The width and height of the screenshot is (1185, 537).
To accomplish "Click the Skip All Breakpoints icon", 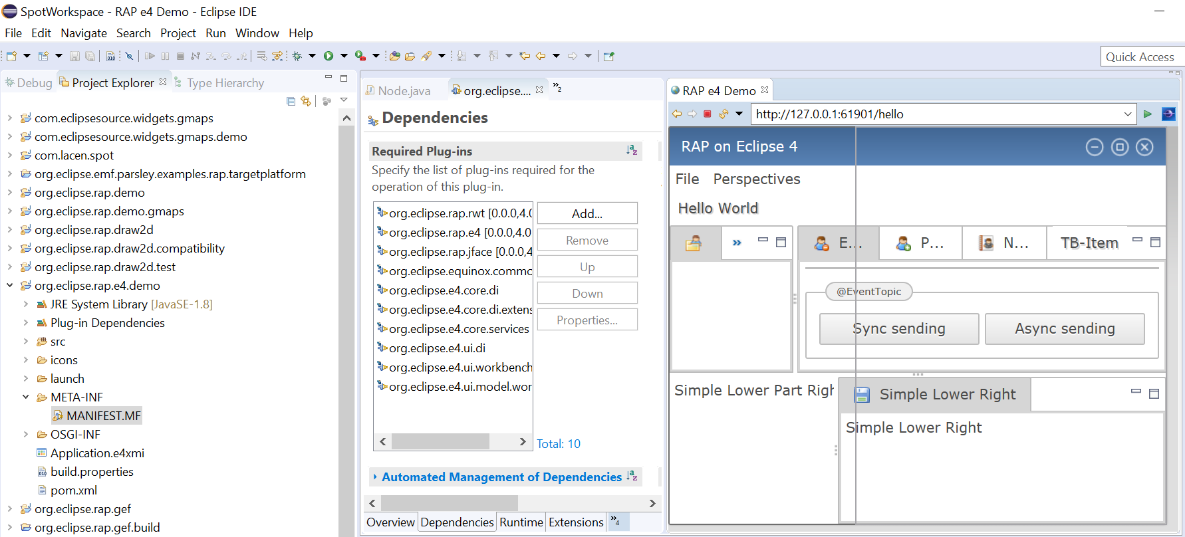I will click(129, 56).
